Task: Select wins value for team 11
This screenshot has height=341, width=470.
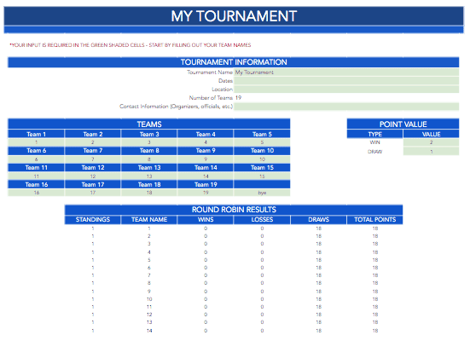Action: point(206,307)
